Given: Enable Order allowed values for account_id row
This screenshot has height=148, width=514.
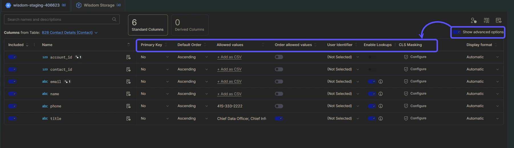Looking at the screenshot, I should pos(279,57).
